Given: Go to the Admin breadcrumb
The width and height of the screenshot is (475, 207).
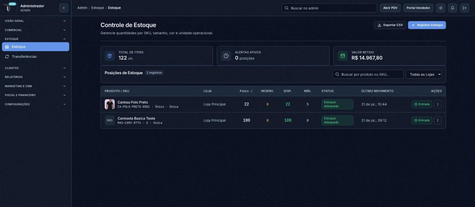Looking at the screenshot, I should coord(82,8).
